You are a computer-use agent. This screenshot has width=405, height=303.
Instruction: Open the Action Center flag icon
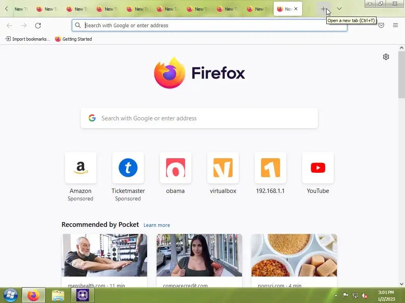345,295
